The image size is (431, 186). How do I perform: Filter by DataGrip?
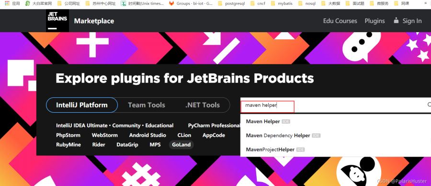pyautogui.click(x=127, y=144)
